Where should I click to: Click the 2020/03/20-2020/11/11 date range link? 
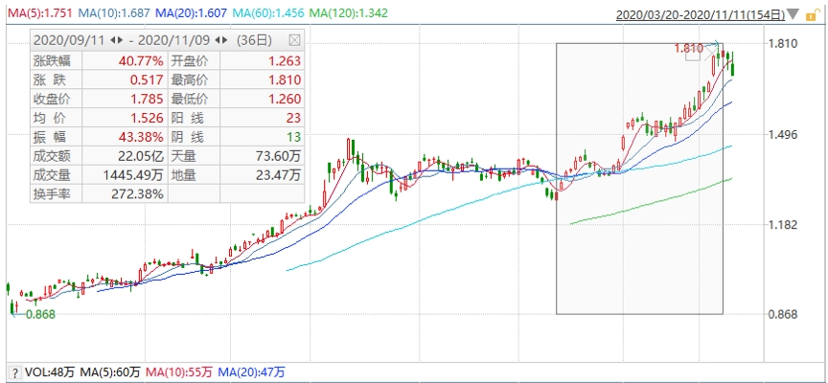pyautogui.click(x=698, y=15)
